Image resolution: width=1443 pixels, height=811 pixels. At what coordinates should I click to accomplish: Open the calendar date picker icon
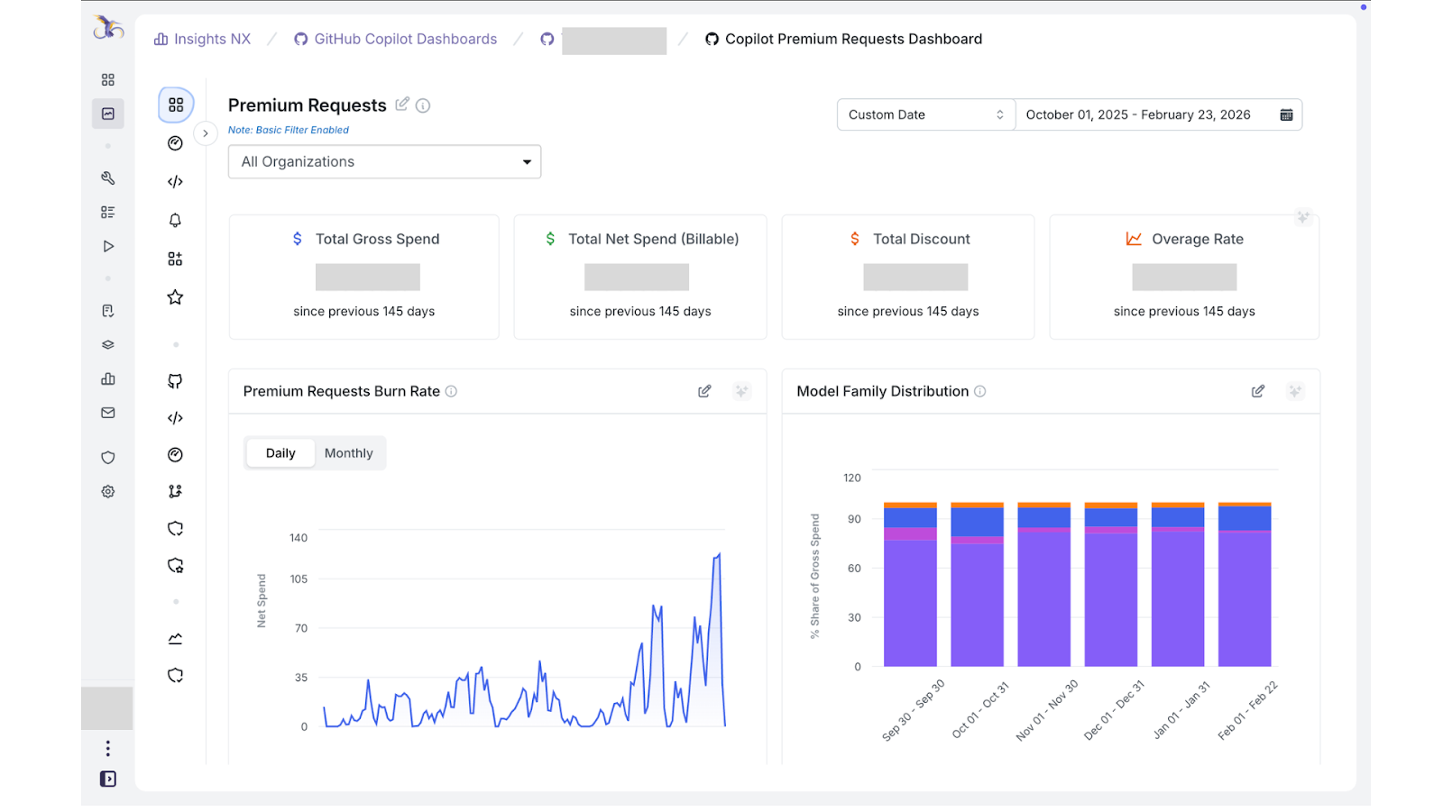click(x=1286, y=114)
